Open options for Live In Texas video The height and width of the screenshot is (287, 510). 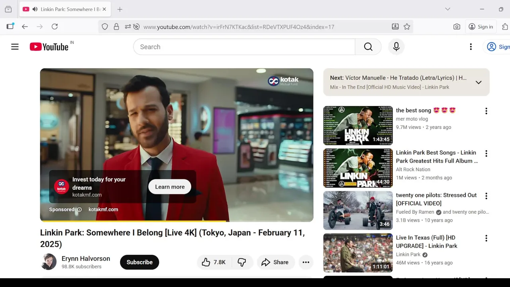coord(486,238)
